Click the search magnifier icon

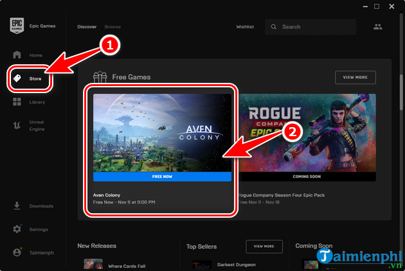(x=273, y=26)
